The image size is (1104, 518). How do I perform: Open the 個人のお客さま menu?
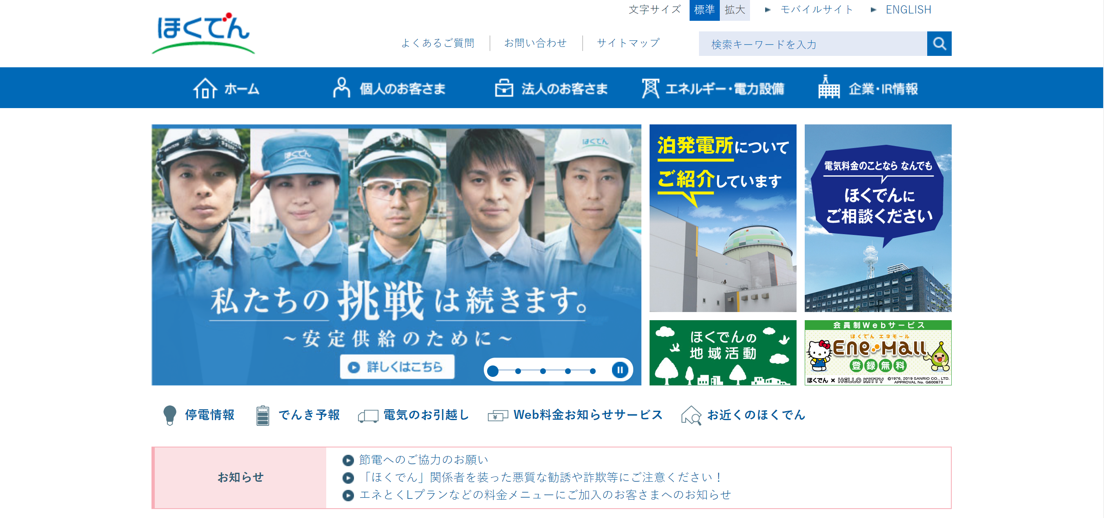tap(389, 88)
